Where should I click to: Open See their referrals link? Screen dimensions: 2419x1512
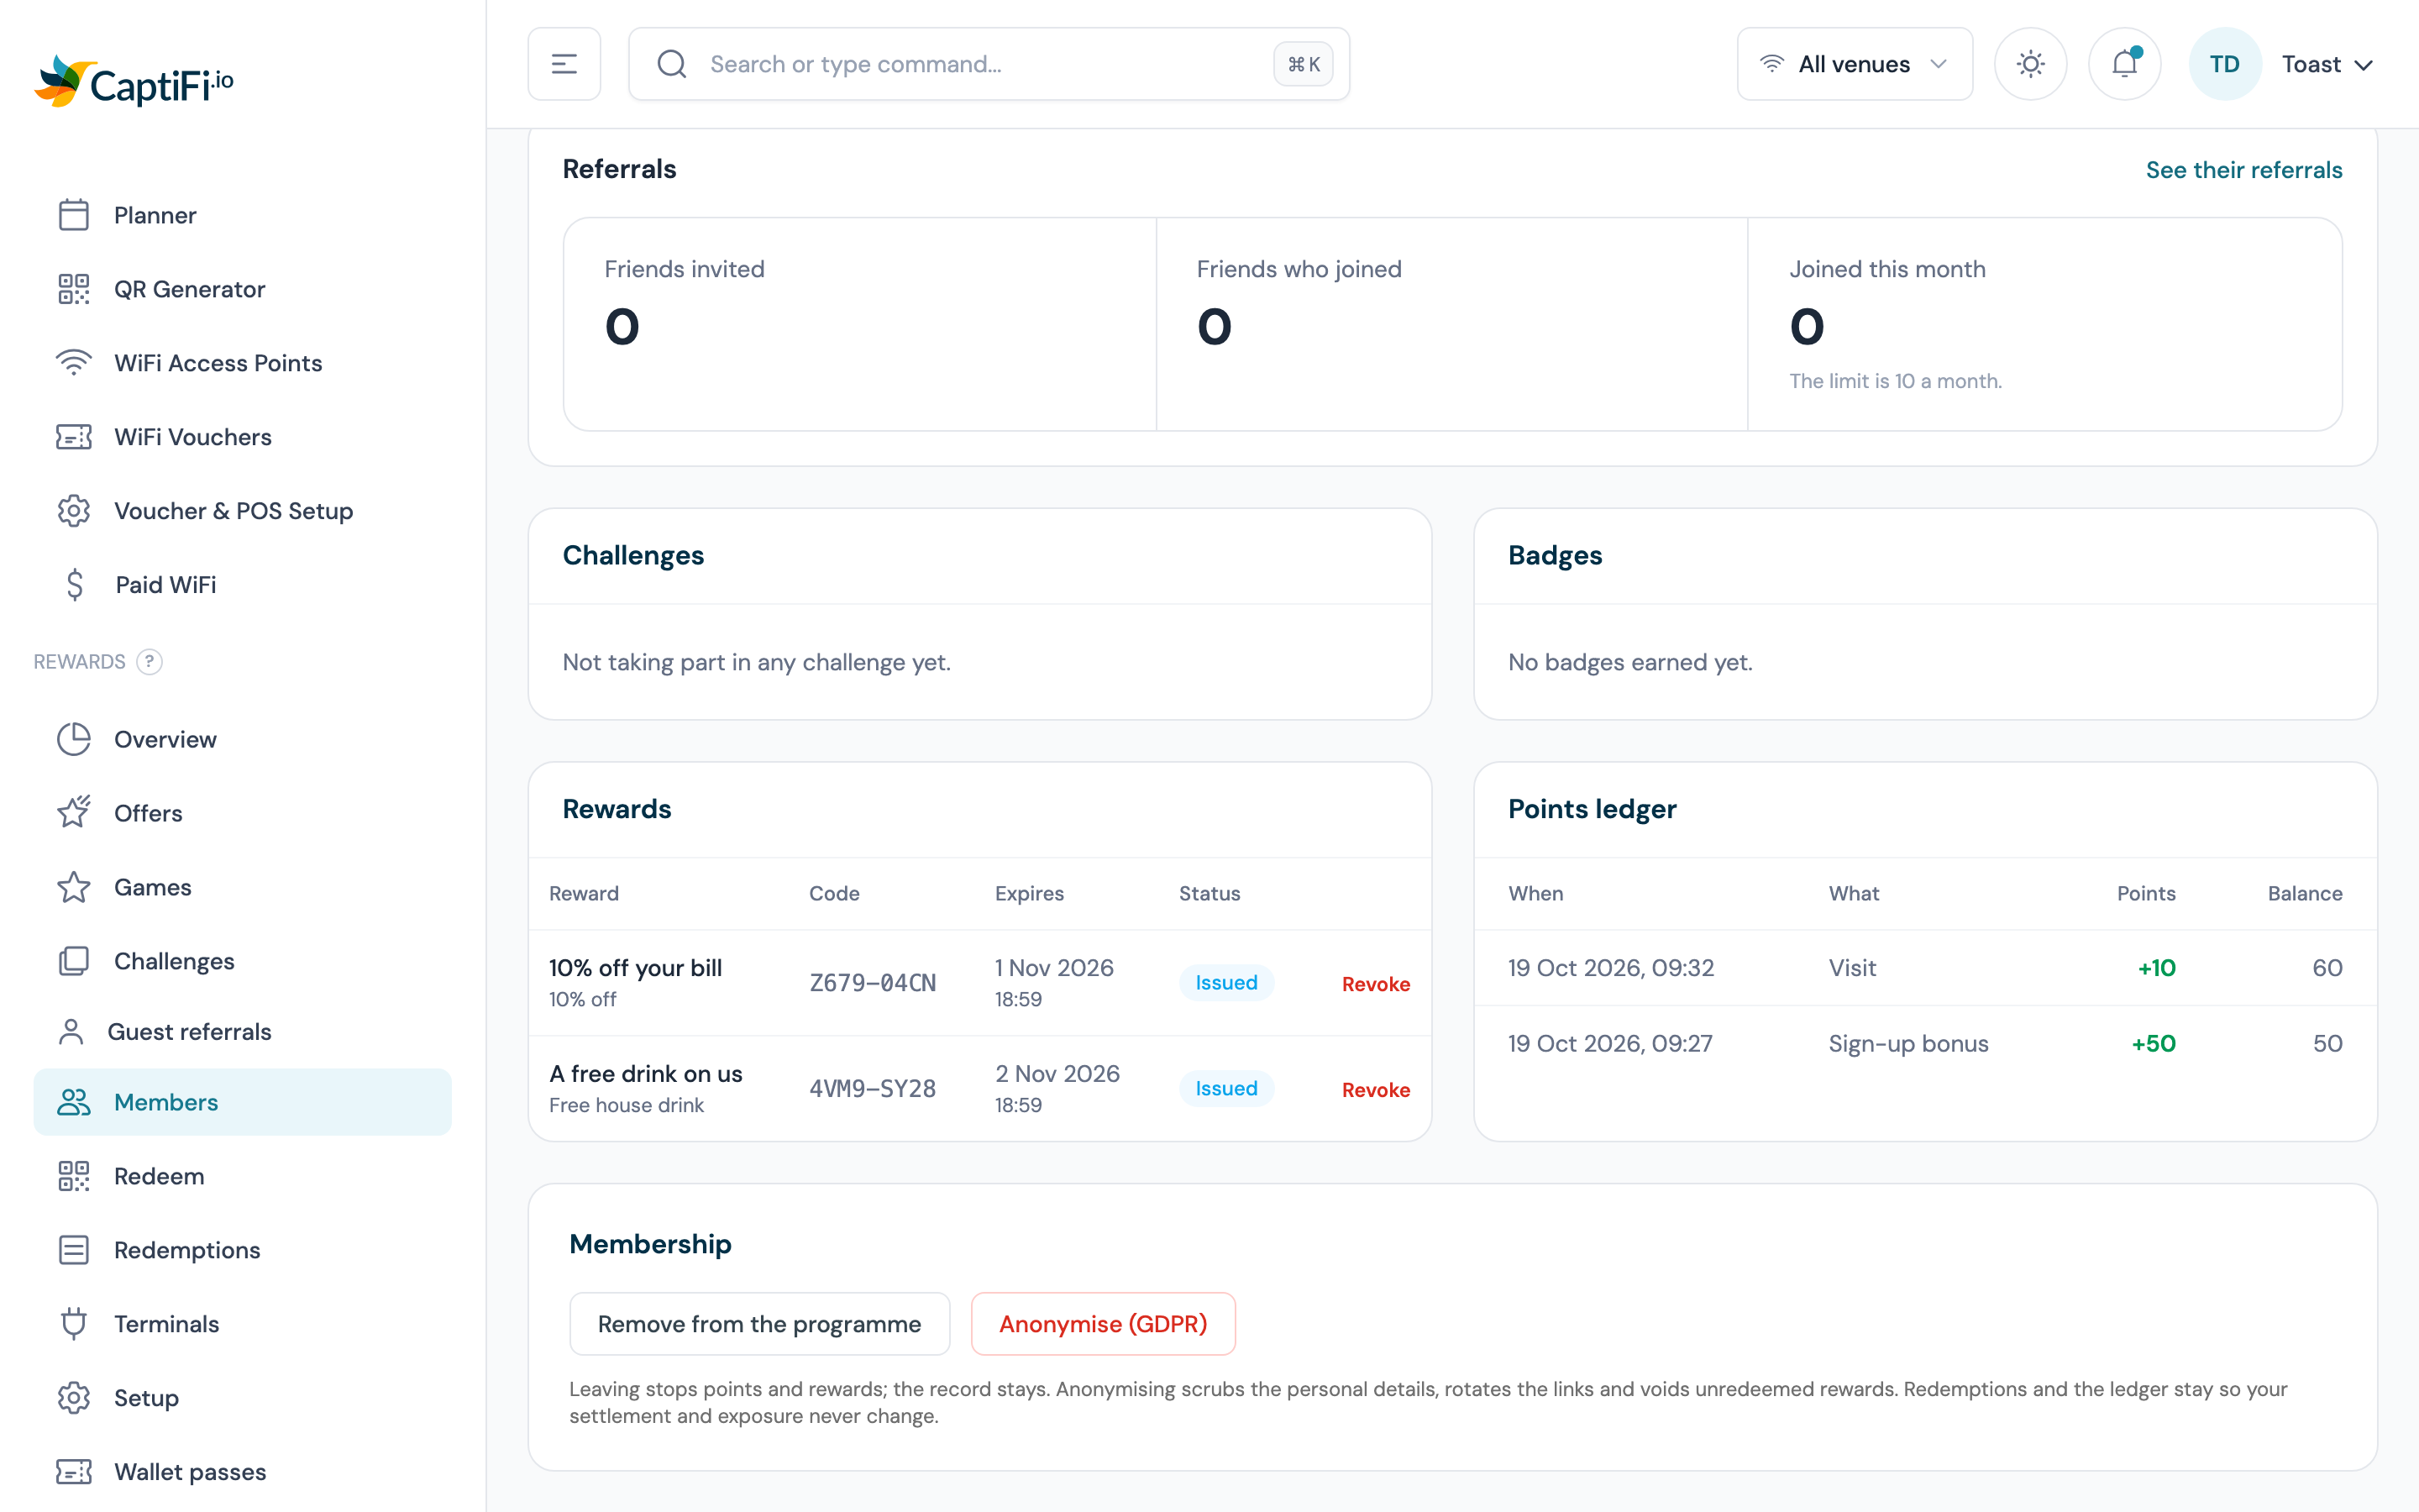pos(2244,170)
